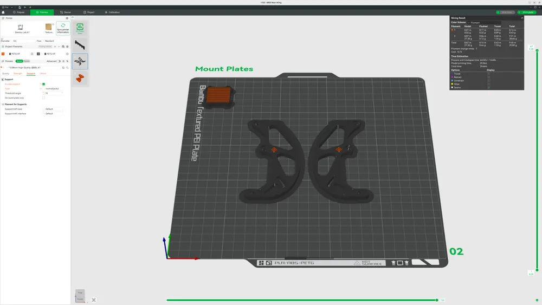Open the File menu
Screen dimensions: 542x305
[5, 7]
